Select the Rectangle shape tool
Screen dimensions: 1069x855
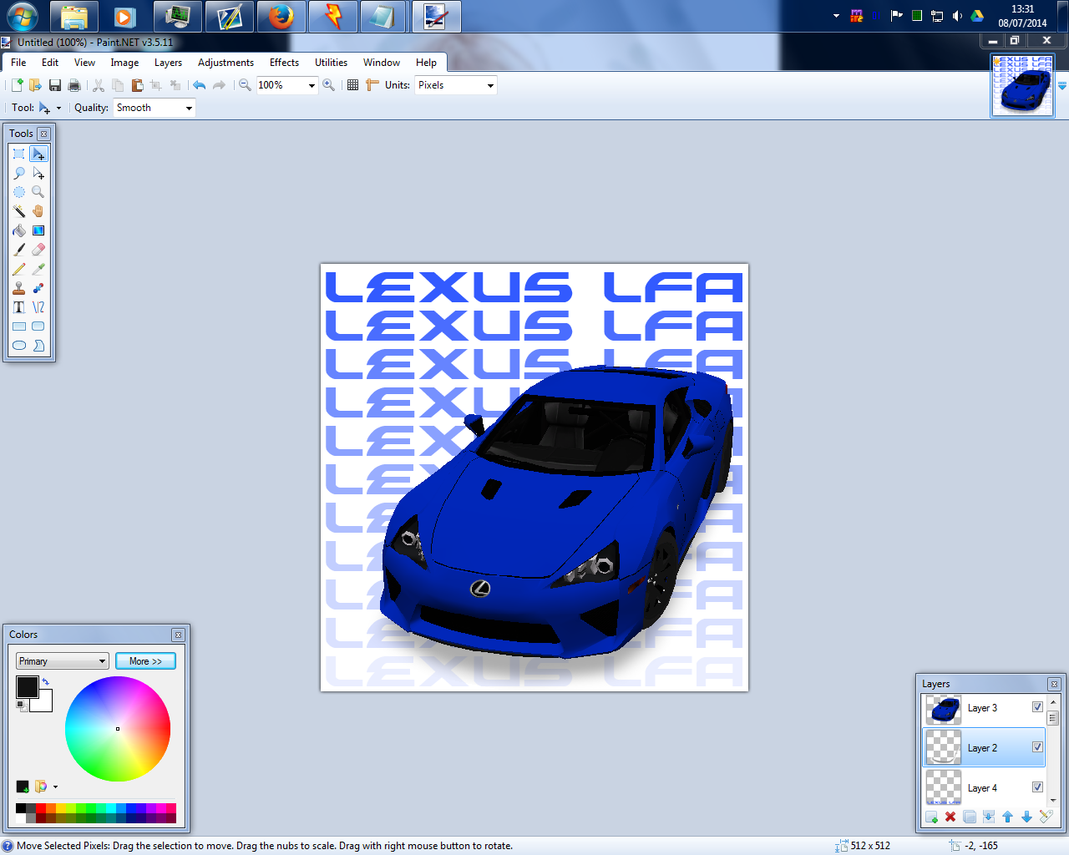coord(19,326)
